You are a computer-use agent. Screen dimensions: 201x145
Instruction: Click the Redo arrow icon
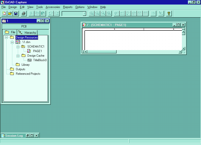point(57,14)
